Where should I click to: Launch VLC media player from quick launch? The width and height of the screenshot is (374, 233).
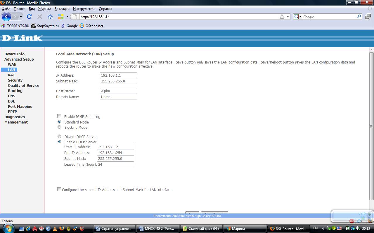pos(55,229)
